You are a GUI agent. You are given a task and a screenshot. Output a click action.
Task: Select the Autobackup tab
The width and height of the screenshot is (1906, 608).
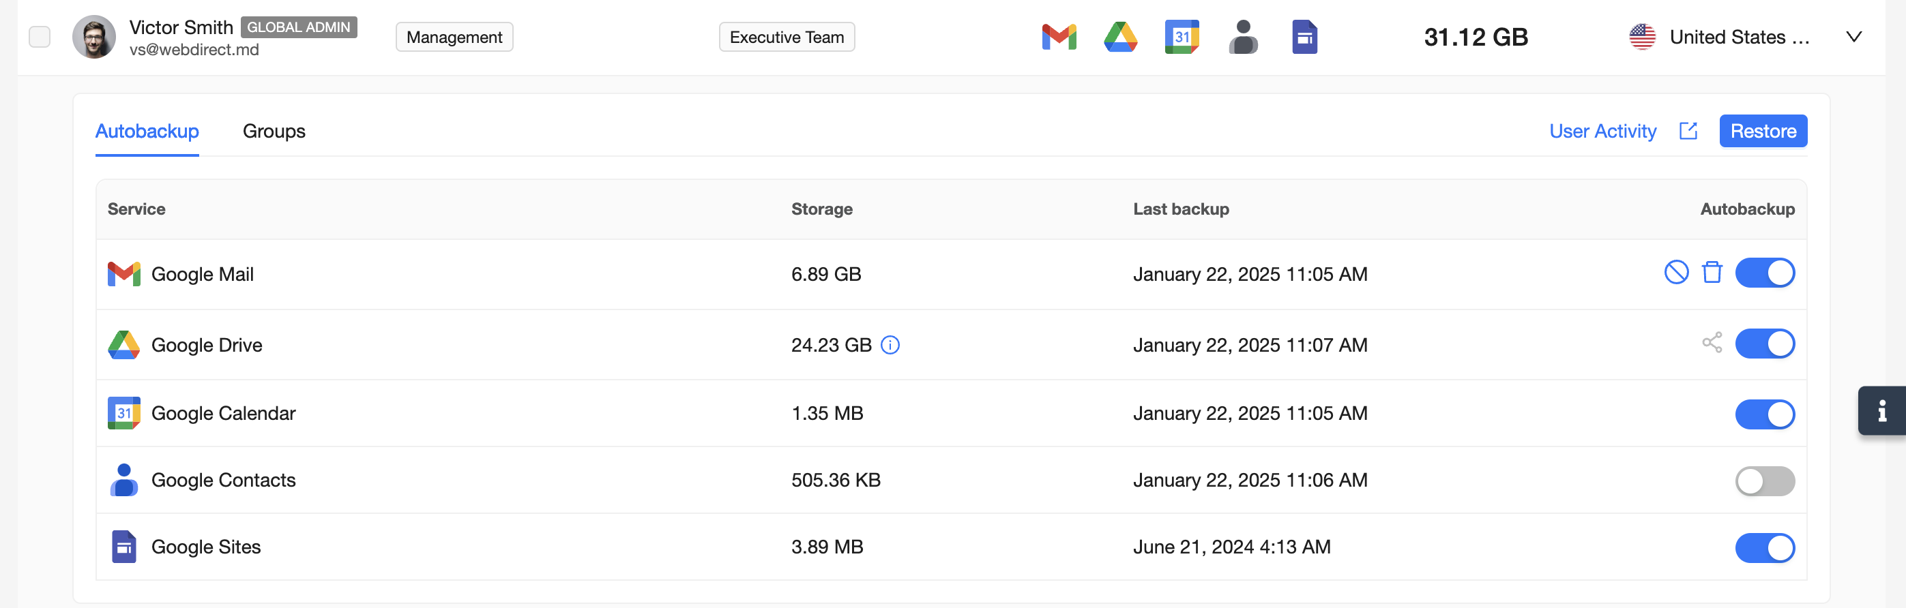(147, 131)
